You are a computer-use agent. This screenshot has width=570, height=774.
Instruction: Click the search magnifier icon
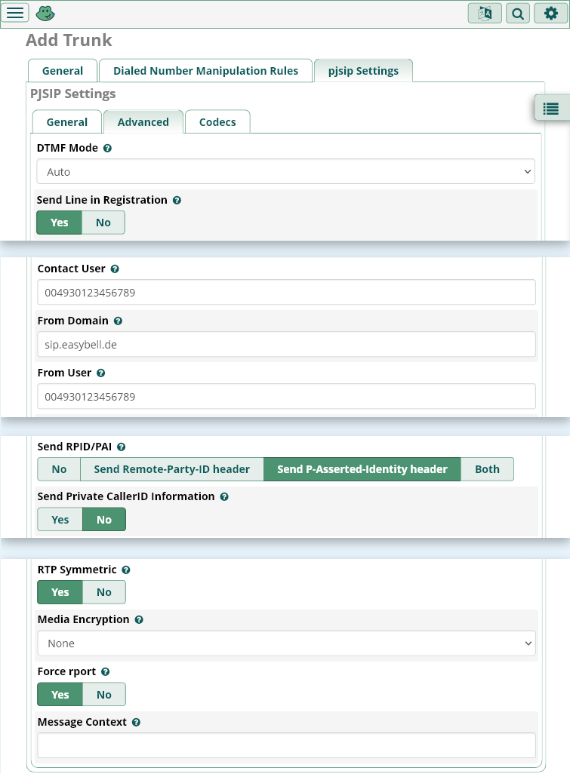(x=518, y=14)
